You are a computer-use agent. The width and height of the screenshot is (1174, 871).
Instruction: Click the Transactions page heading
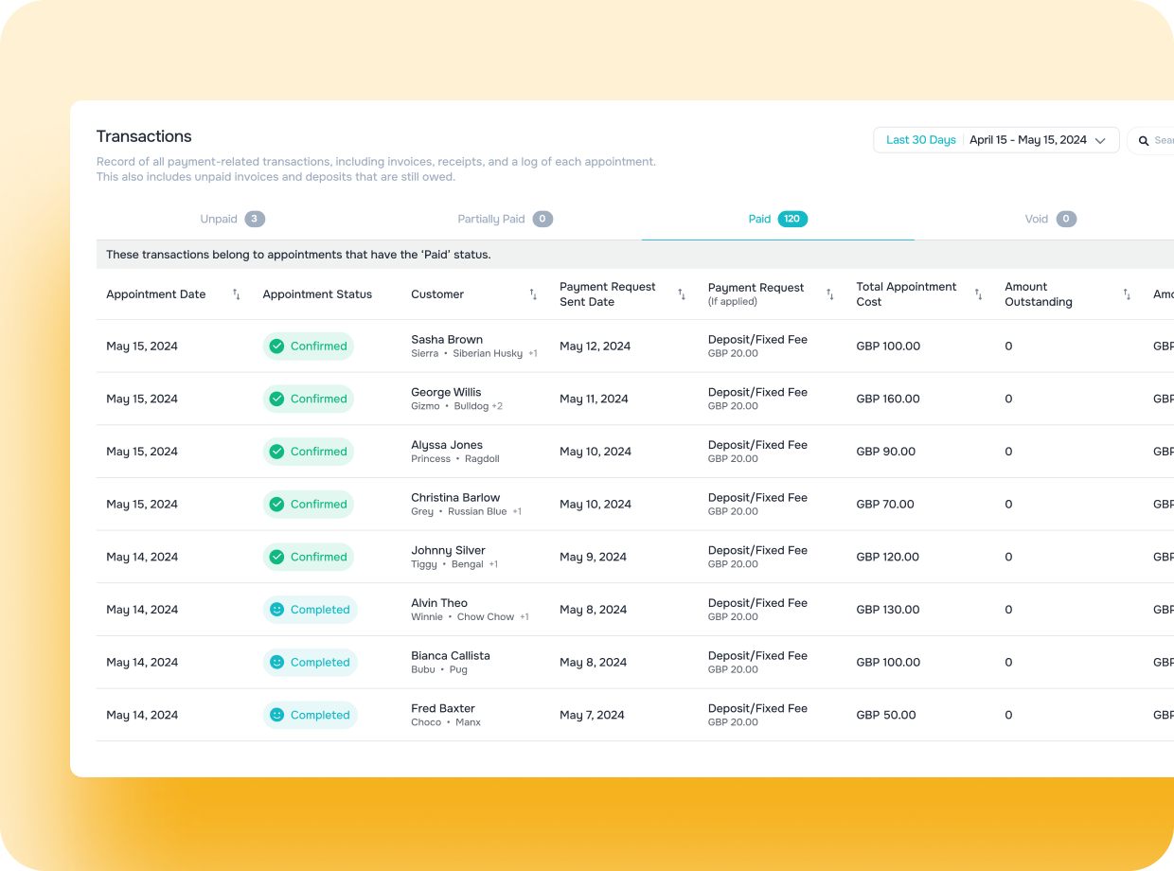[144, 136]
